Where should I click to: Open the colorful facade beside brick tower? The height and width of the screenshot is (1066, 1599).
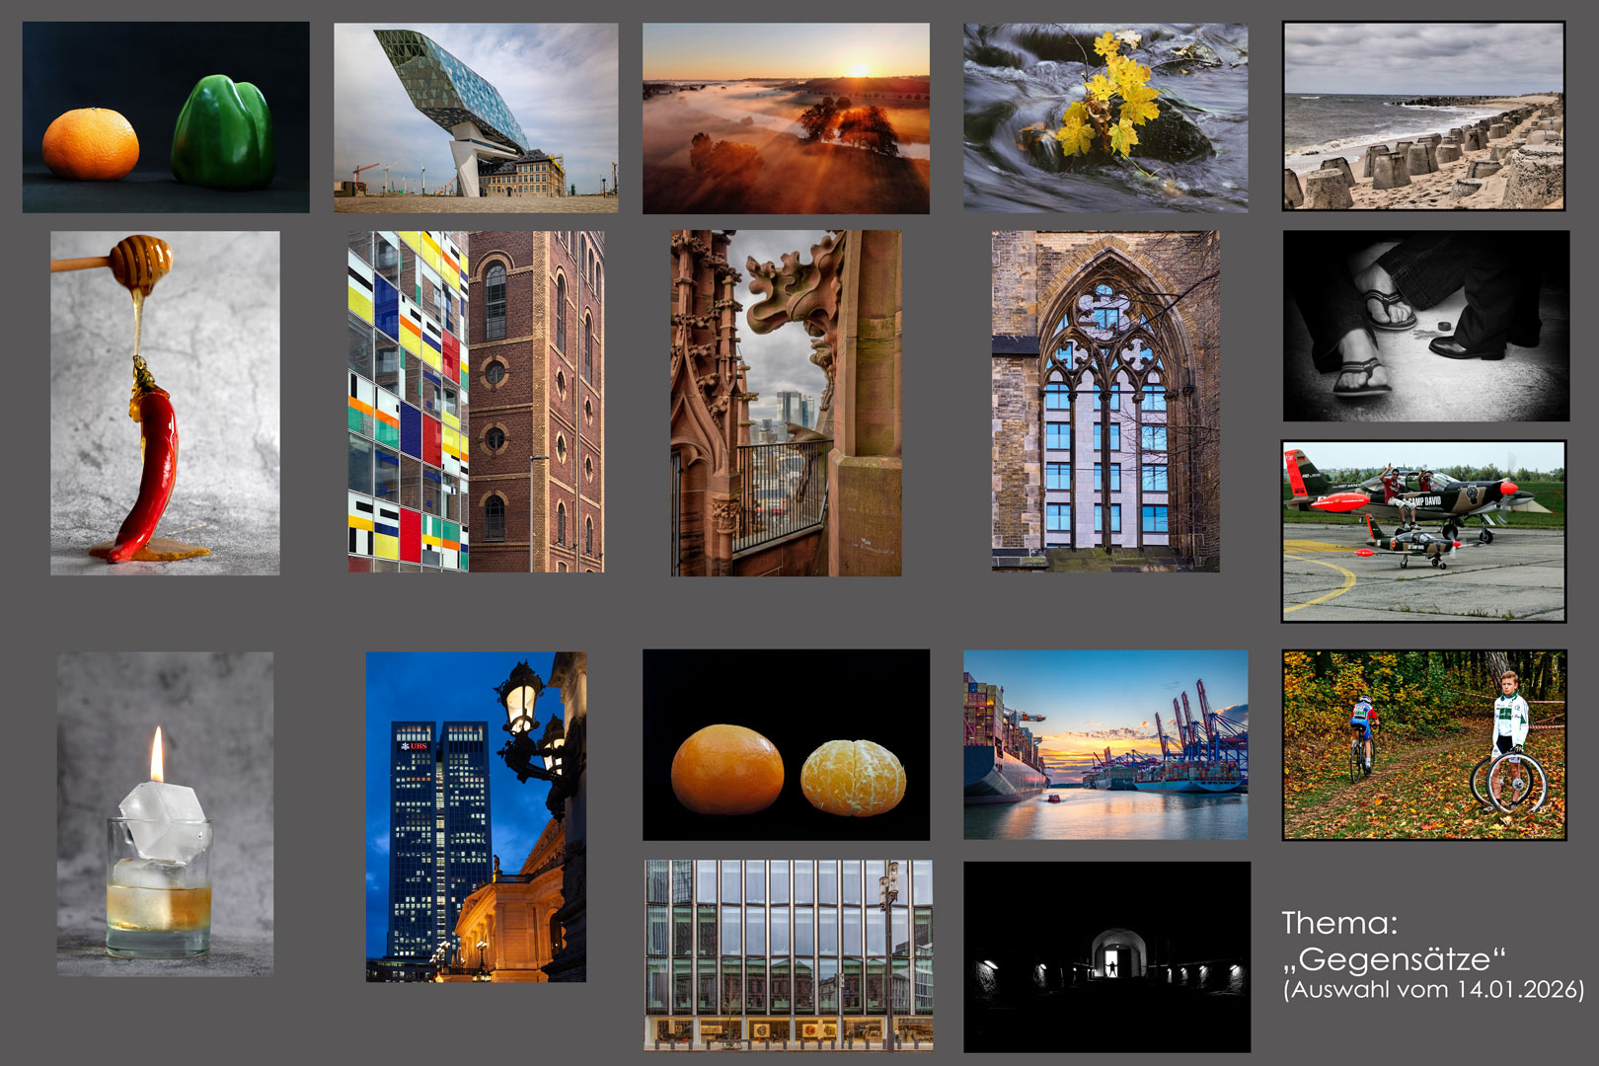click(476, 402)
